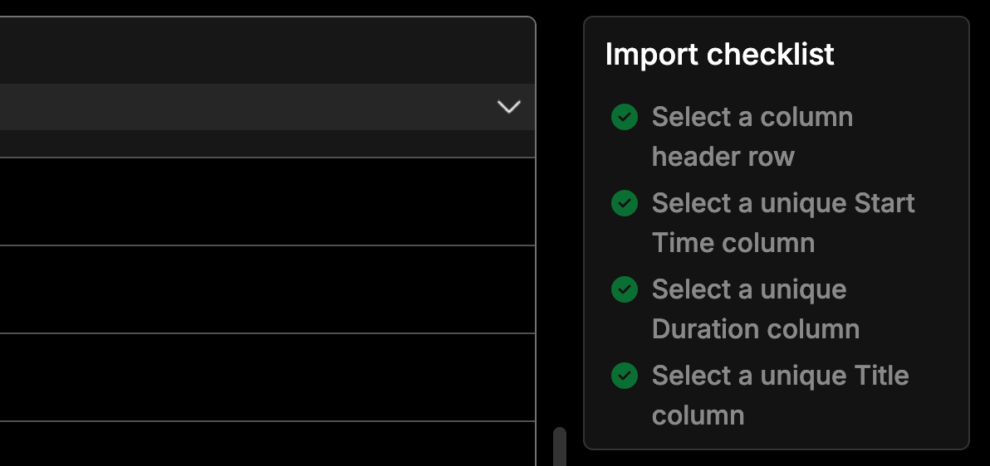This screenshot has width=990, height=466.
Task: Select the 'Select a unique Start Time column' text
Action: (x=782, y=223)
